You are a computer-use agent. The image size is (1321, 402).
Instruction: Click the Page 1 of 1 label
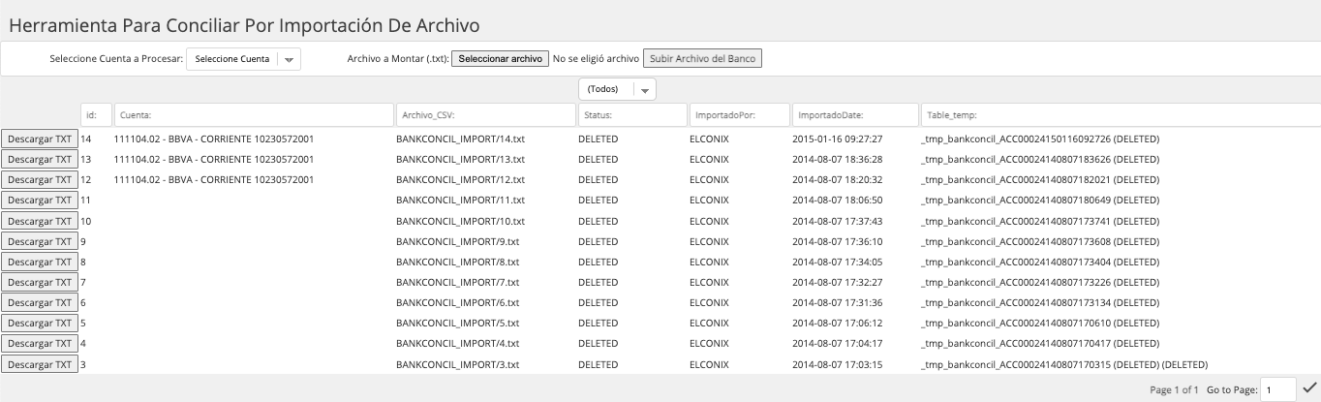pyautogui.click(x=1175, y=389)
